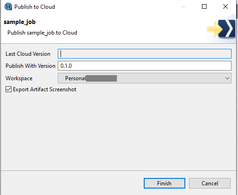This screenshot has width=238, height=195.
Task: Select the Personal workspace entry text
Action: [x=75, y=78]
